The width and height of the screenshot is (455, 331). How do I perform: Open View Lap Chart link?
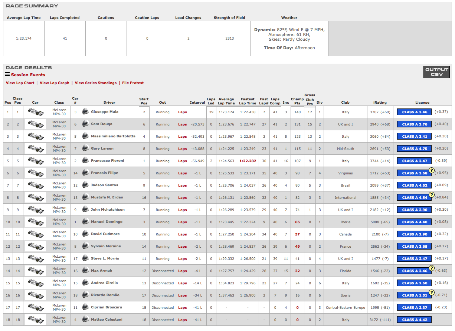20,83
